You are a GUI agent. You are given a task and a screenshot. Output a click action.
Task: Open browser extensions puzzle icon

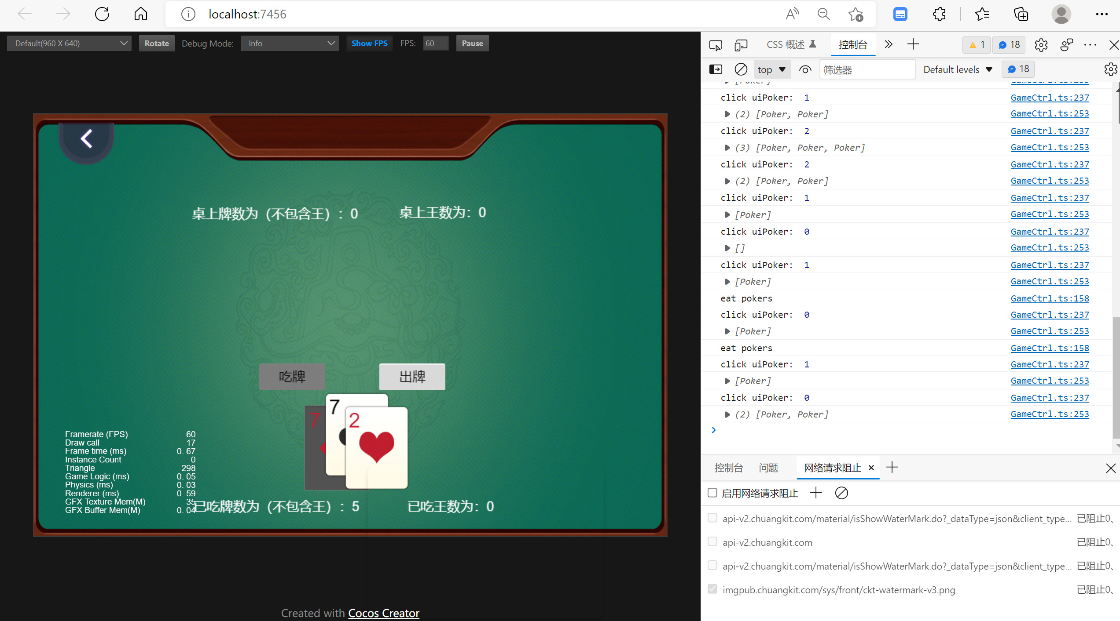point(939,14)
